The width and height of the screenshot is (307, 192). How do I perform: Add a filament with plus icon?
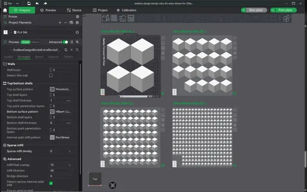60,23
